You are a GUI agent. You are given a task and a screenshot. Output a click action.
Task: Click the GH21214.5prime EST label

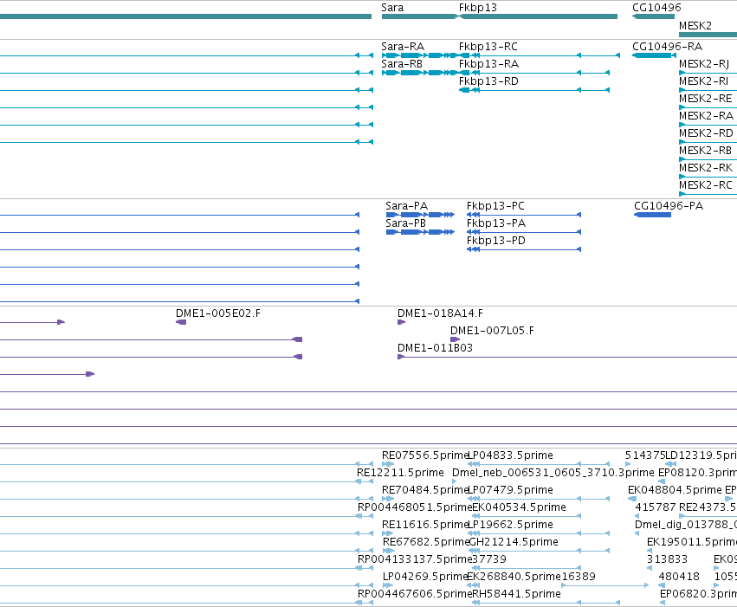(x=514, y=542)
